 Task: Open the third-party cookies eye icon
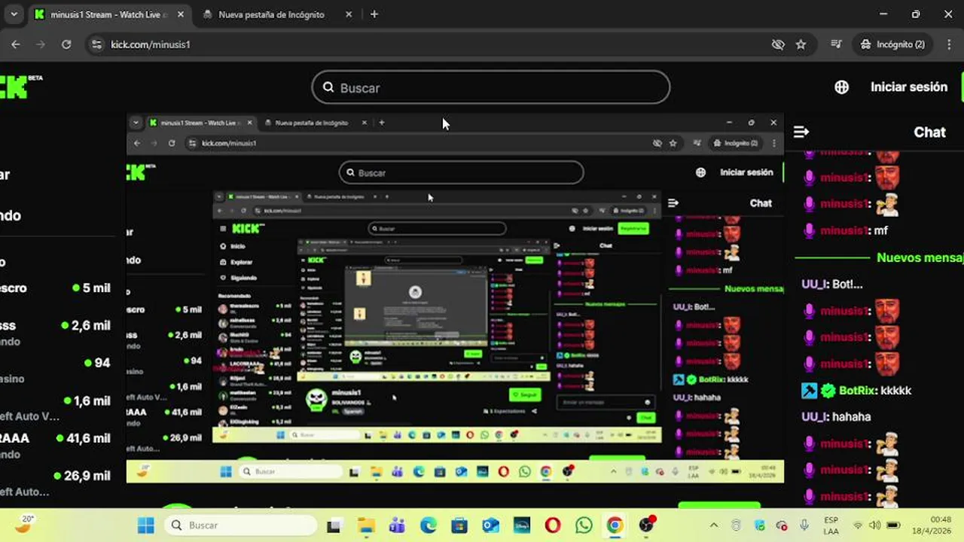pyautogui.click(x=778, y=44)
